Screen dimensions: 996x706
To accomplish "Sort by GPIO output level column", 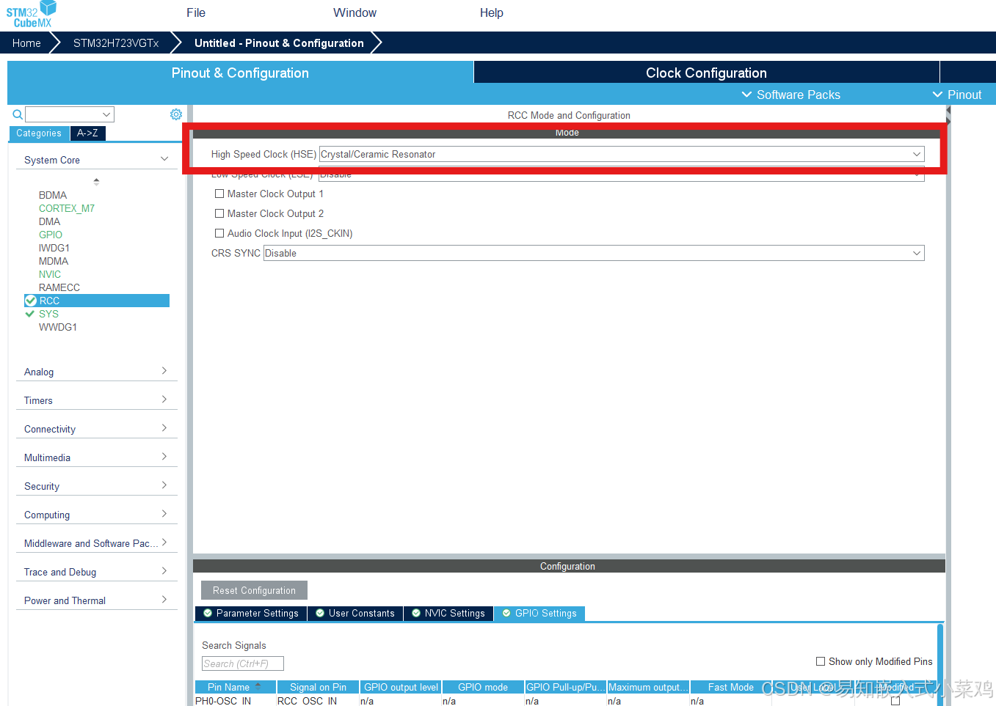I will [x=401, y=687].
